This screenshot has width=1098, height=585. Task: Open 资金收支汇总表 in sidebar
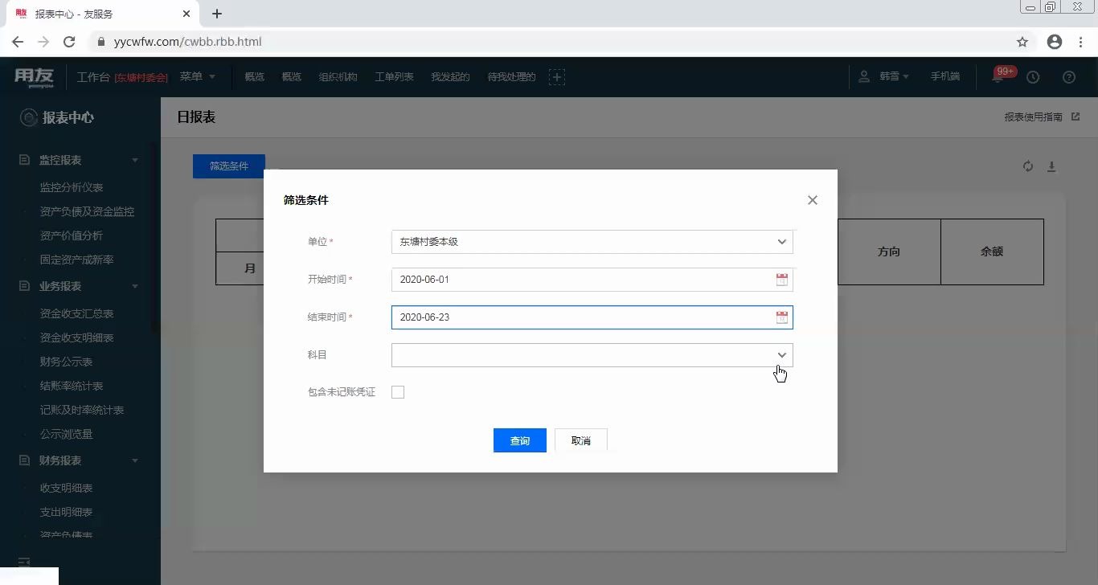click(76, 313)
